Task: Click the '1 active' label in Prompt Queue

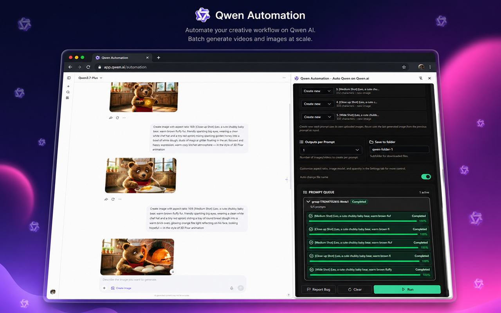Action: (424, 192)
